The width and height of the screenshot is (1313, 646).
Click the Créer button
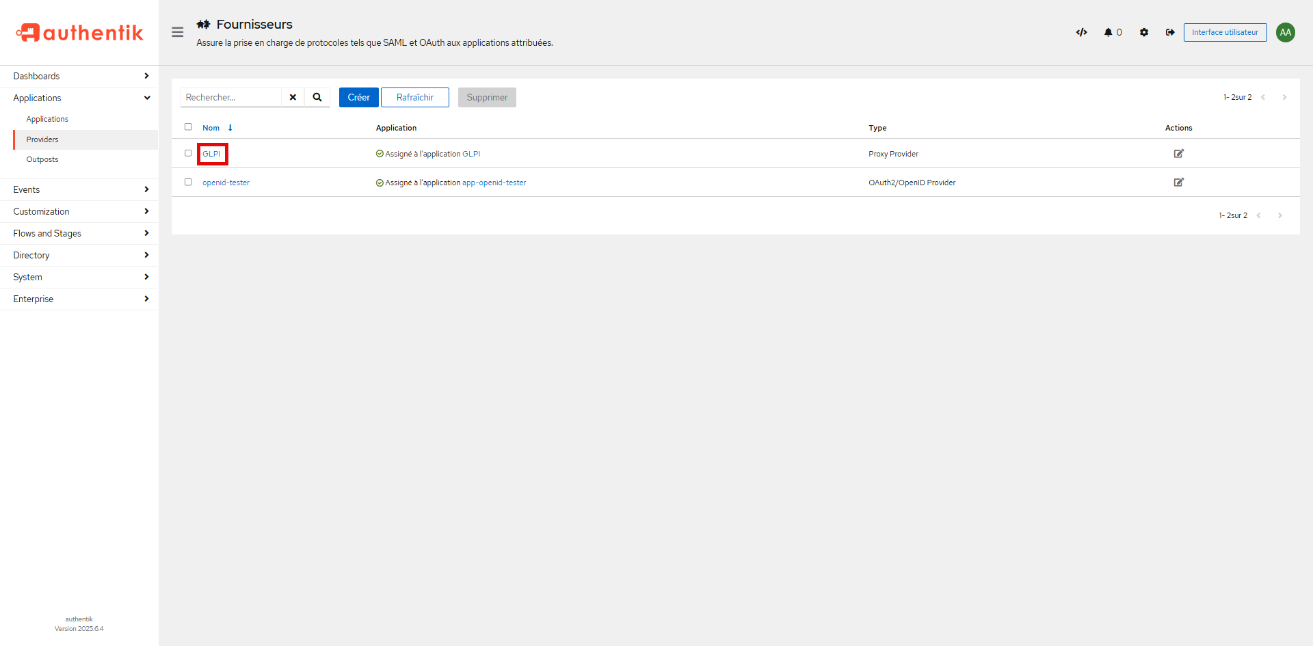(x=358, y=97)
